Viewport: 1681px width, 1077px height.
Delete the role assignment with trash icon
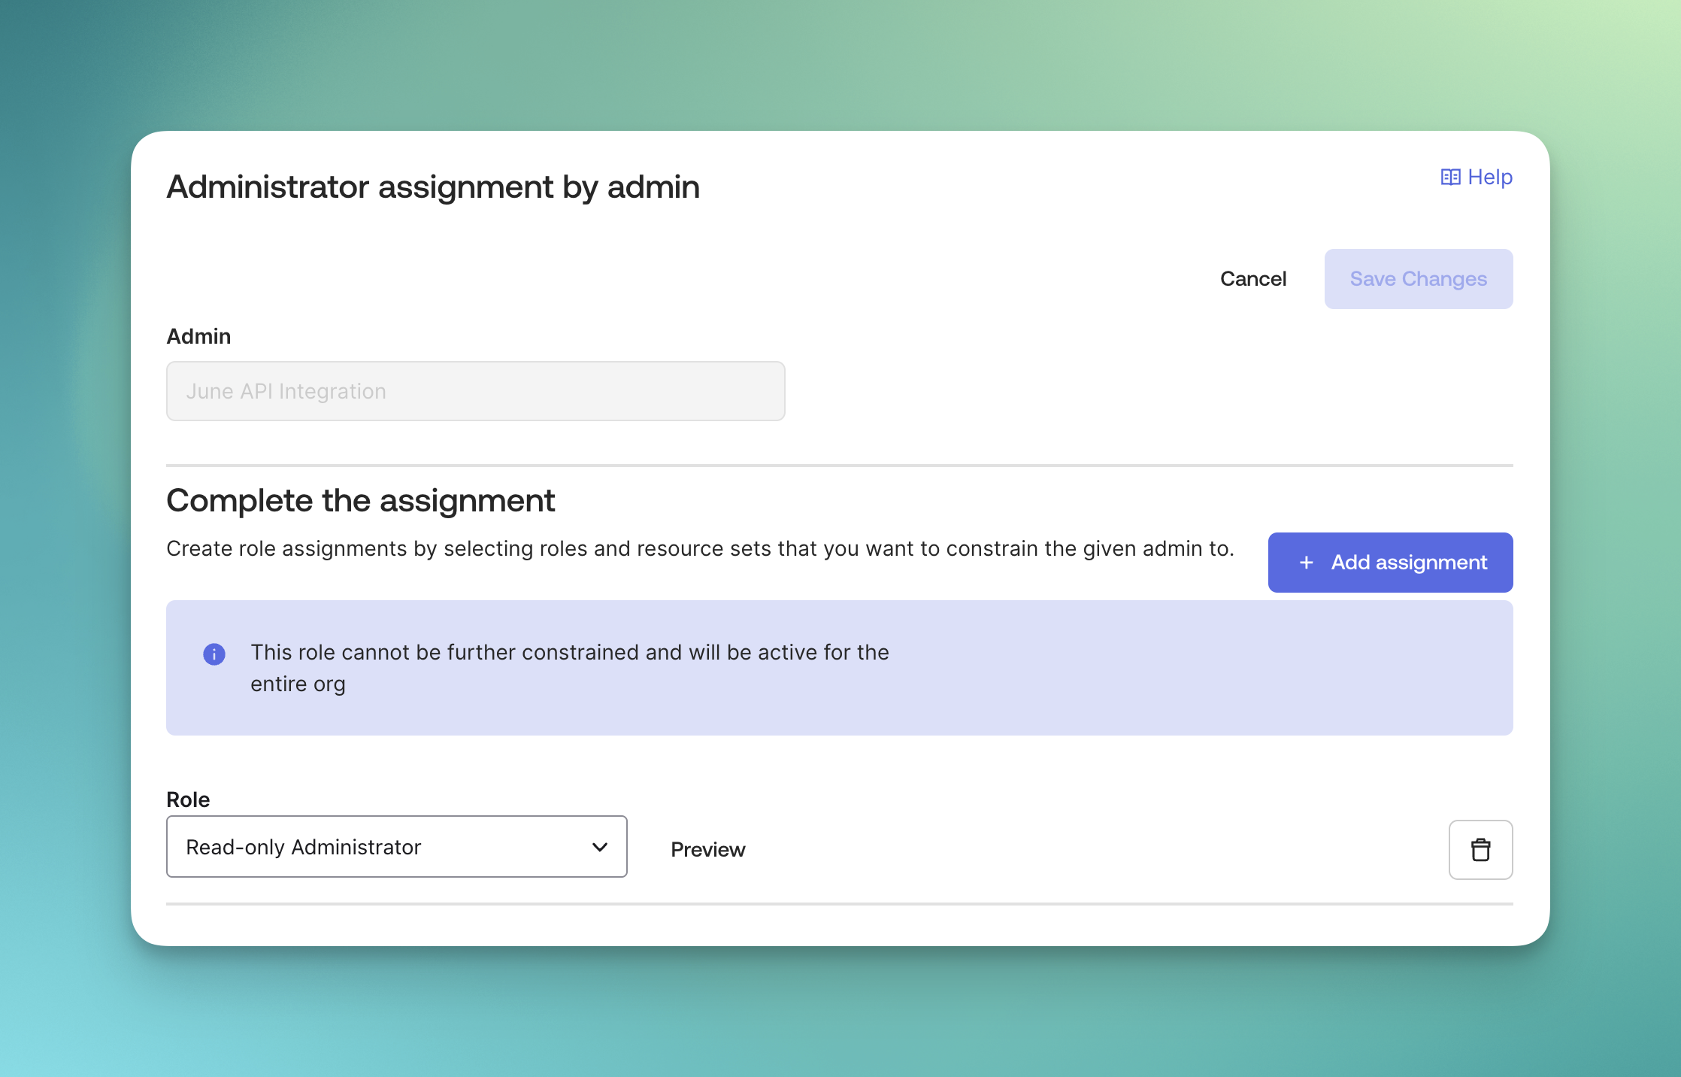[x=1480, y=850]
